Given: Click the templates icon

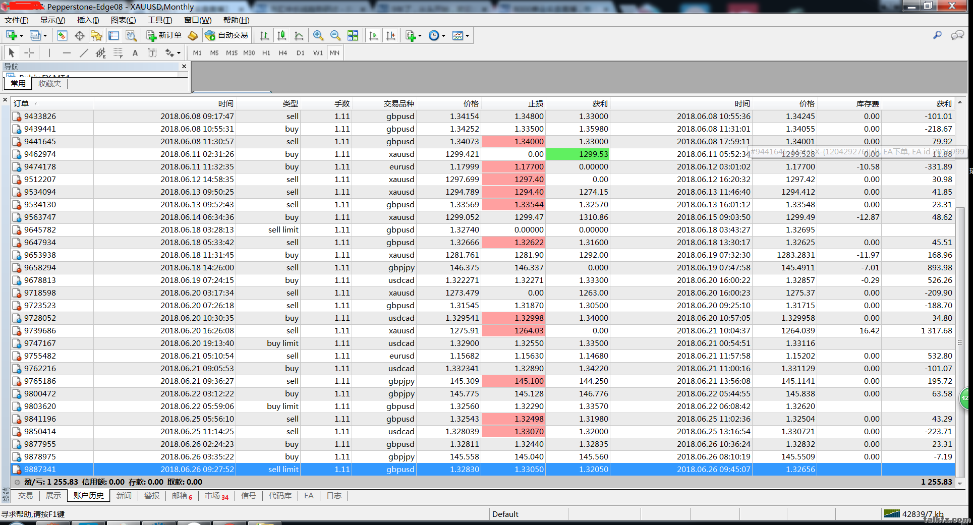Looking at the screenshot, I should (x=457, y=35).
